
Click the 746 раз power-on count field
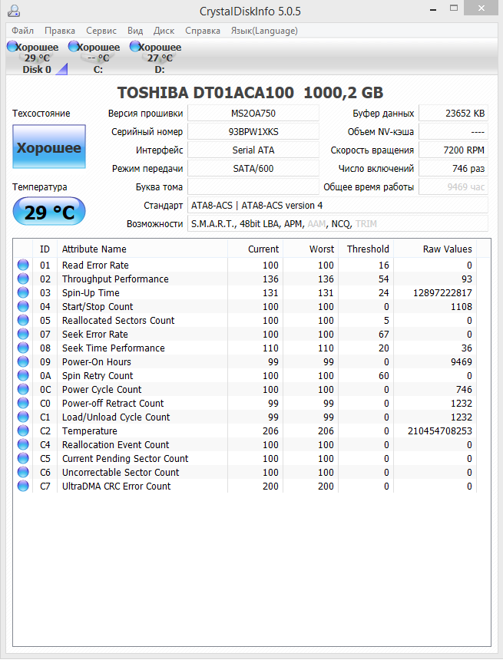[x=453, y=169]
